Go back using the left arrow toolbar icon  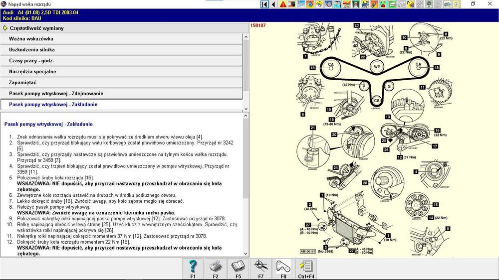274,4
